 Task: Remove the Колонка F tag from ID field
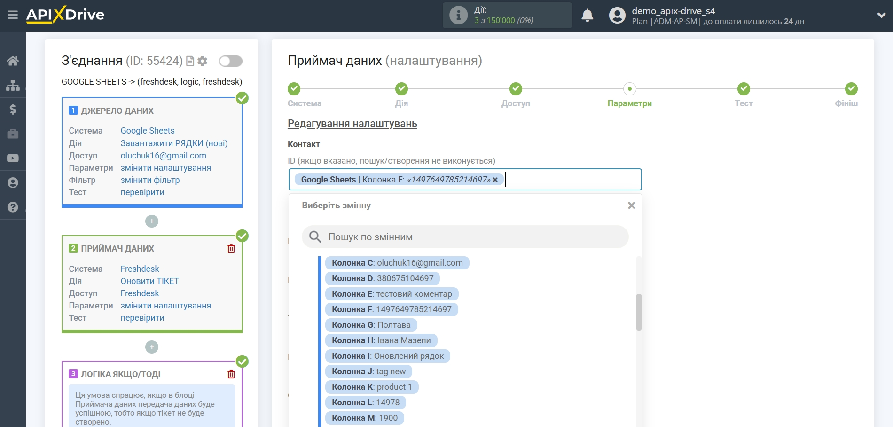point(495,180)
